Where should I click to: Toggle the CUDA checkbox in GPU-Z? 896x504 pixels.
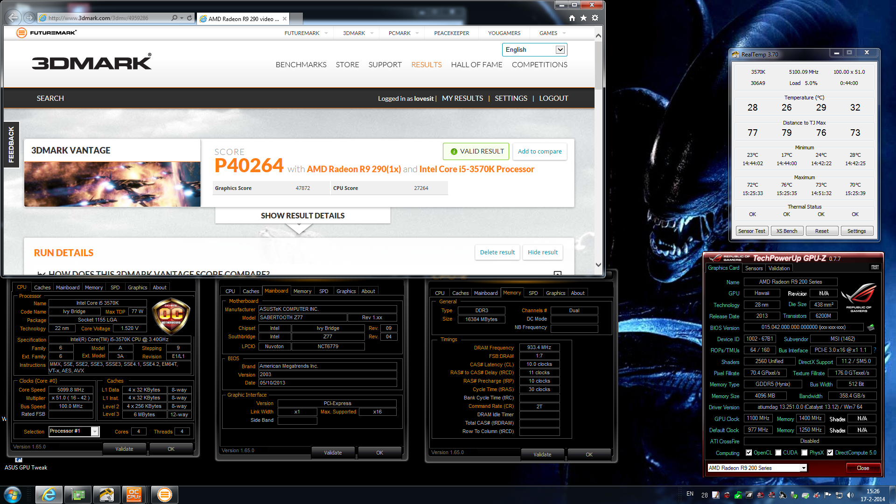(778, 453)
